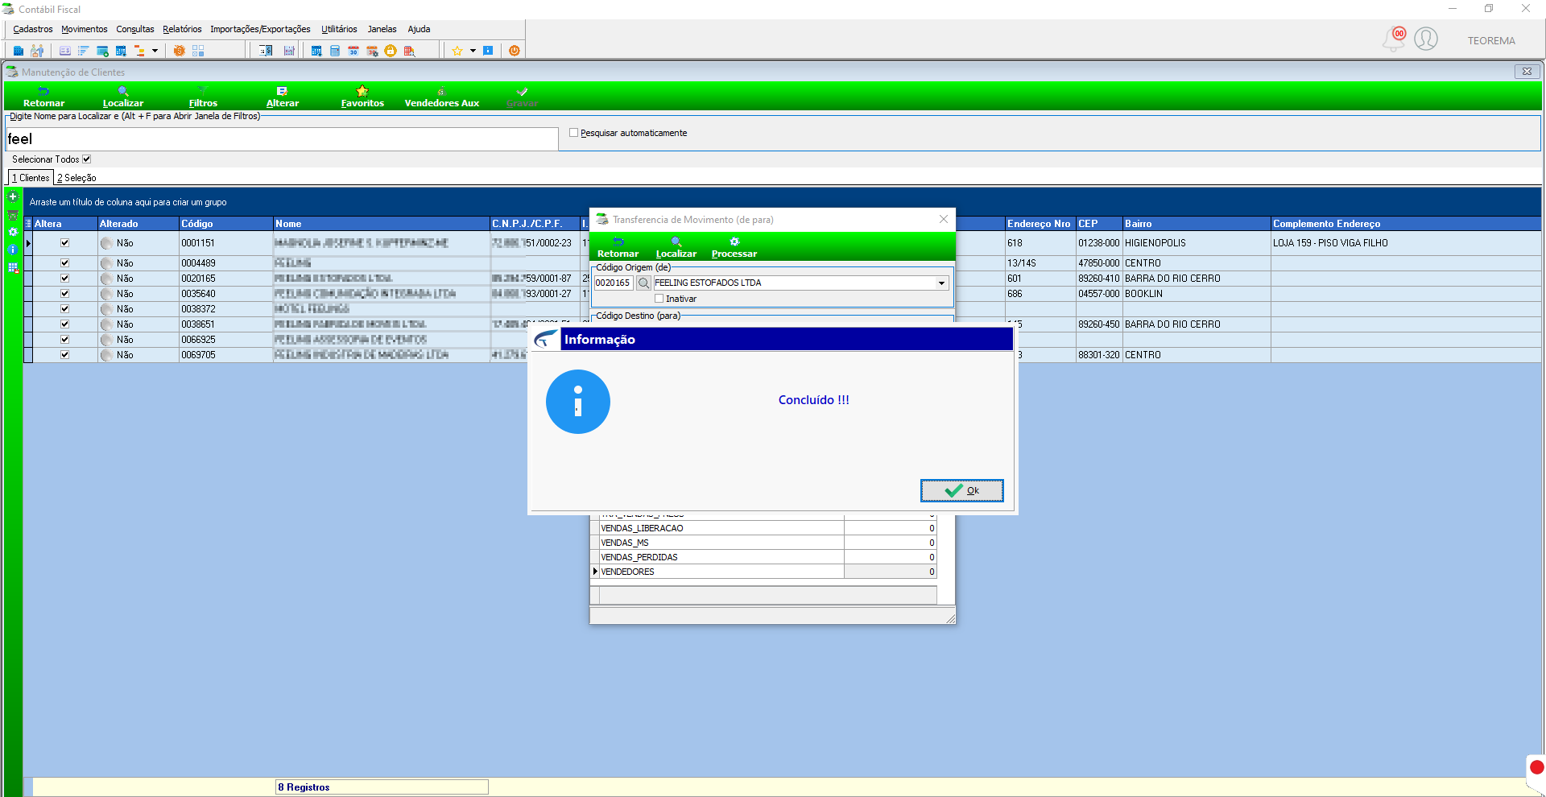The height and width of the screenshot is (797, 1546).
Task: Click the orange hierarchy tree toolbar icon
Action: pyautogui.click(x=139, y=51)
